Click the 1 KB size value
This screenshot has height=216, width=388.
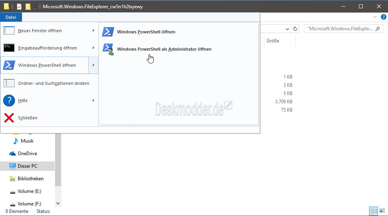coord(288,77)
